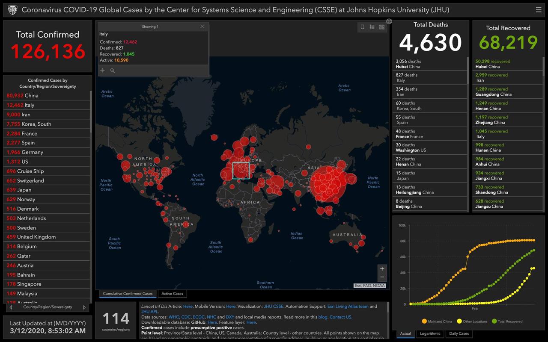Image resolution: width=548 pixels, height=342 pixels.
Task: Open the JHU CSSE visualization link
Action: [273, 306]
